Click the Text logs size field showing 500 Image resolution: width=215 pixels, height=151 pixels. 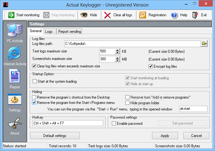[x=107, y=51]
